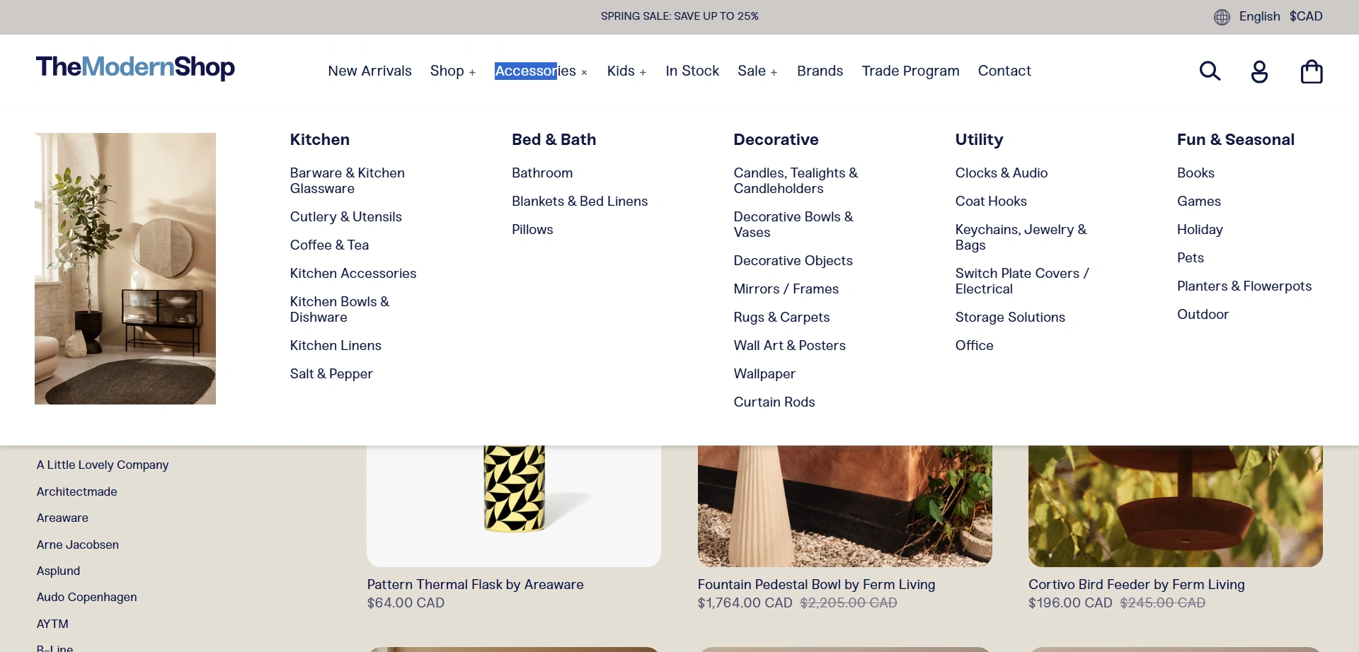Click the globe language icon
Image resolution: width=1359 pixels, height=652 pixels.
coord(1222,17)
